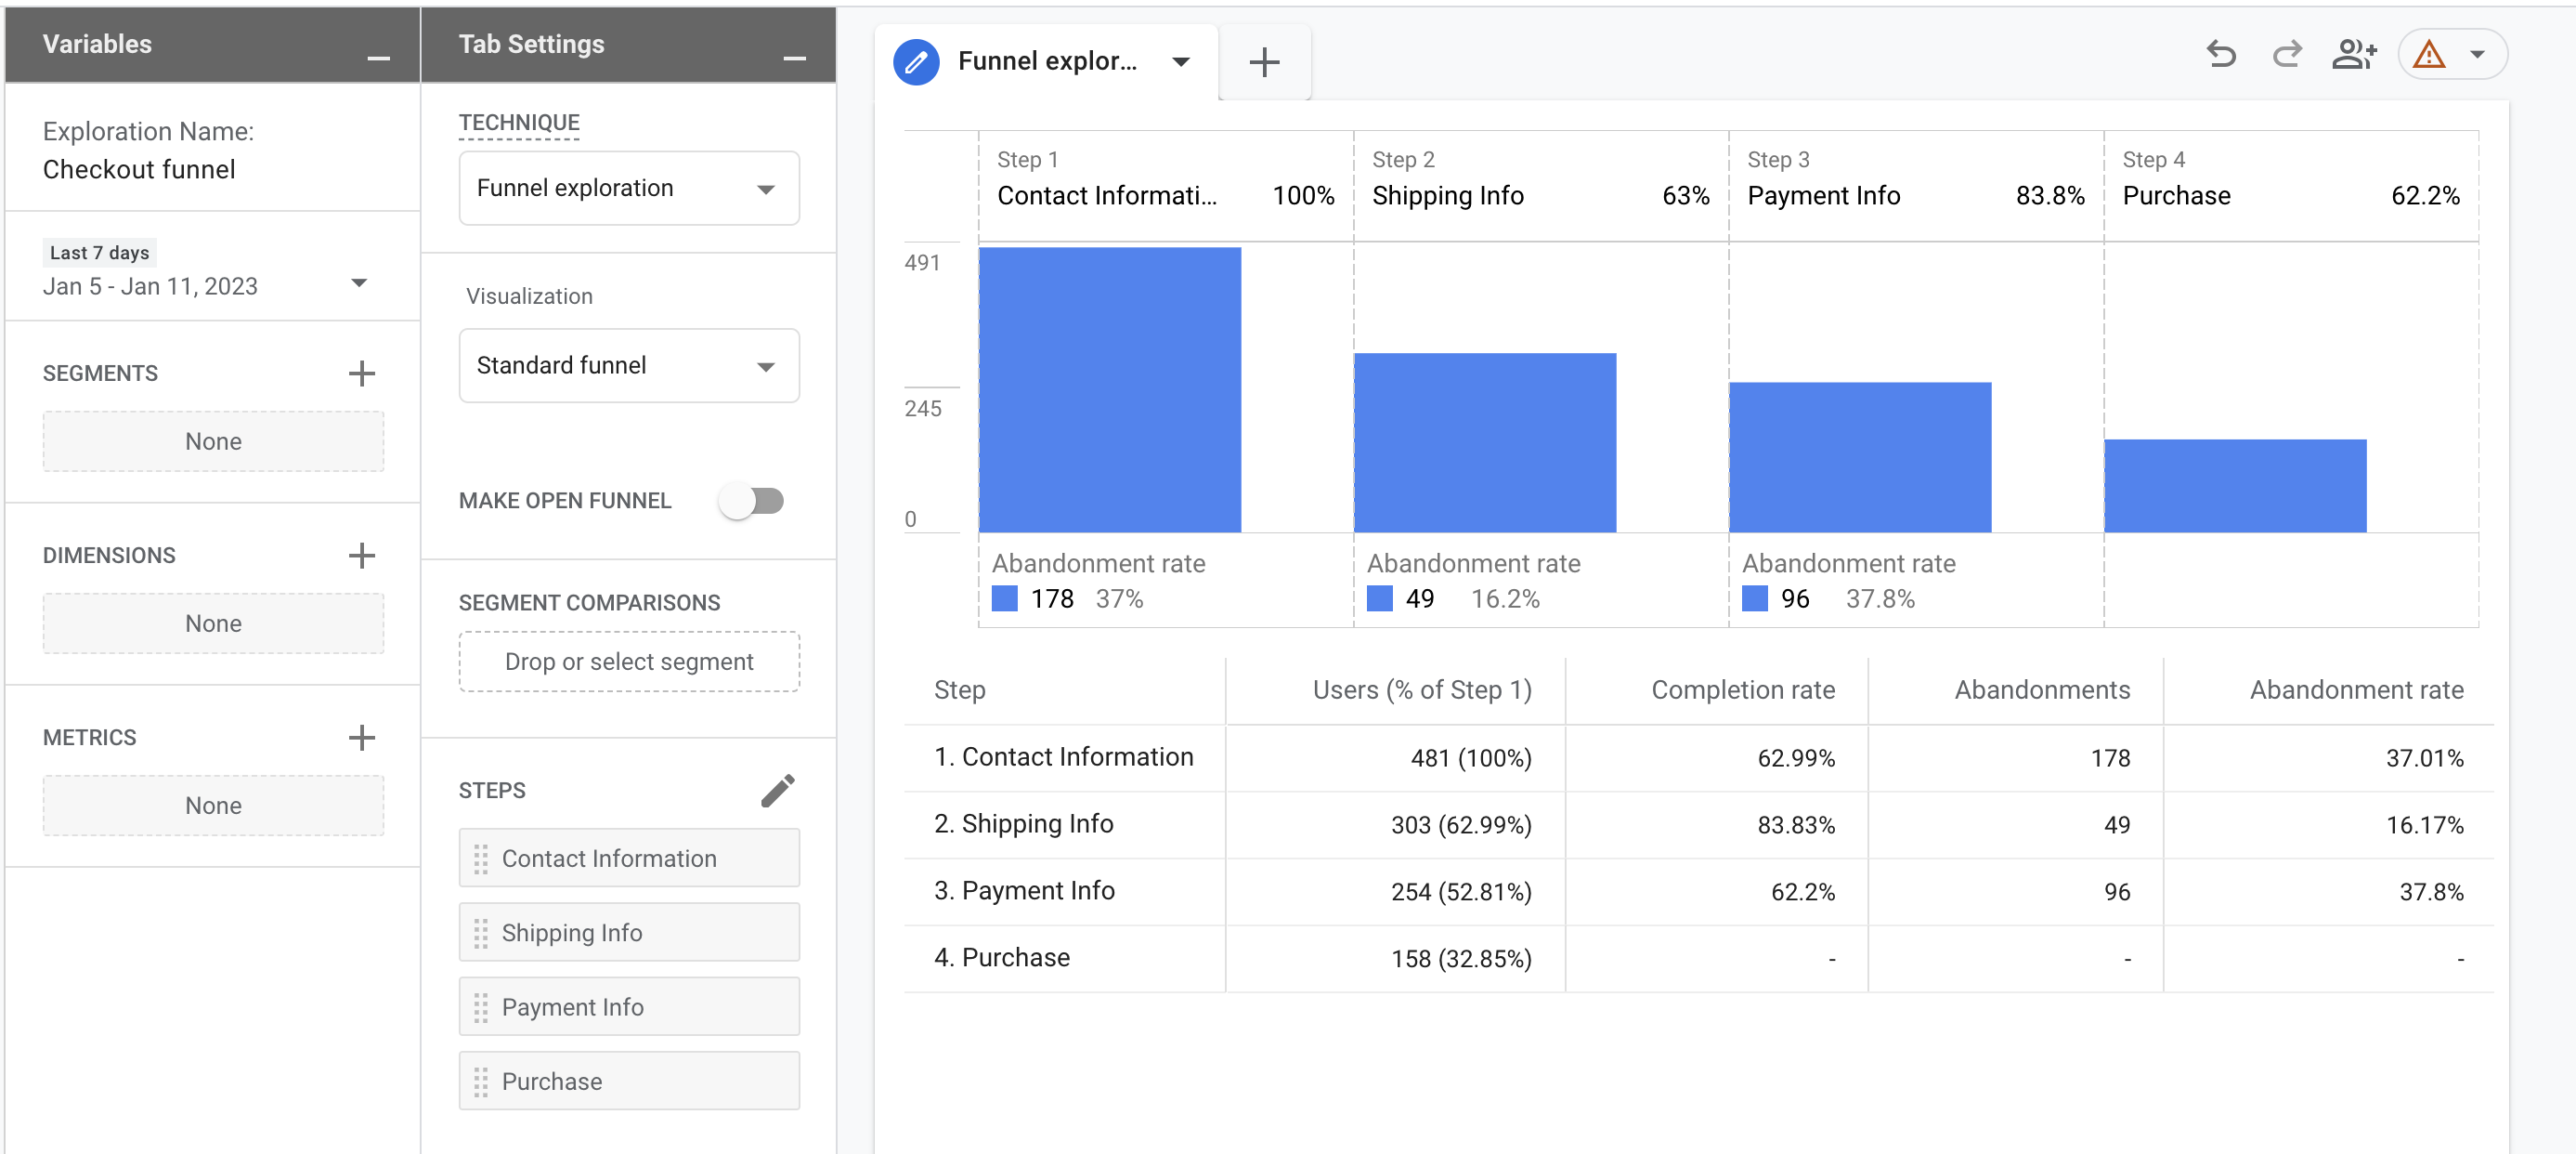Click Step 3 abandonment blue swatch

[1754, 598]
